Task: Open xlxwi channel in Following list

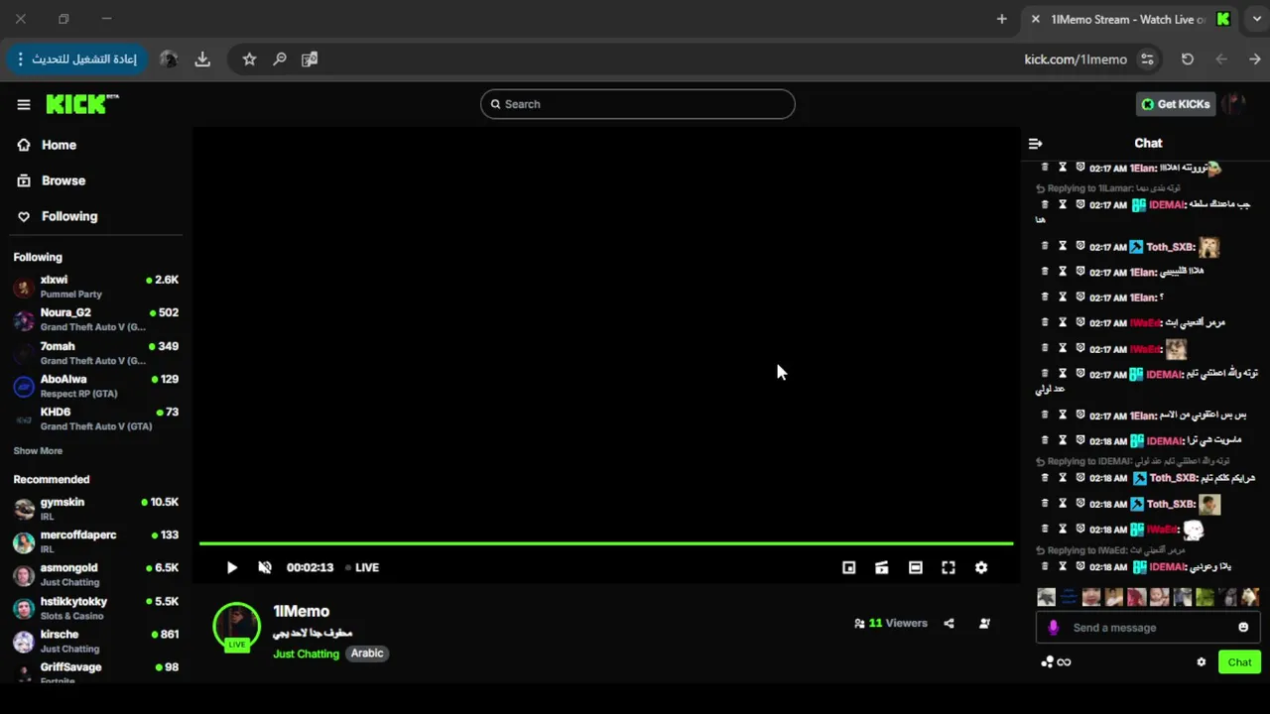Action: (95, 287)
